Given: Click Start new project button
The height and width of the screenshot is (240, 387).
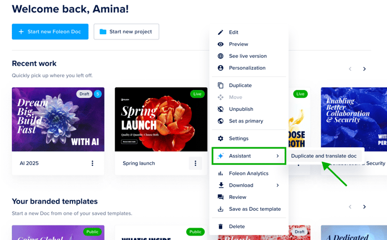Looking at the screenshot, I should [127, 31].
